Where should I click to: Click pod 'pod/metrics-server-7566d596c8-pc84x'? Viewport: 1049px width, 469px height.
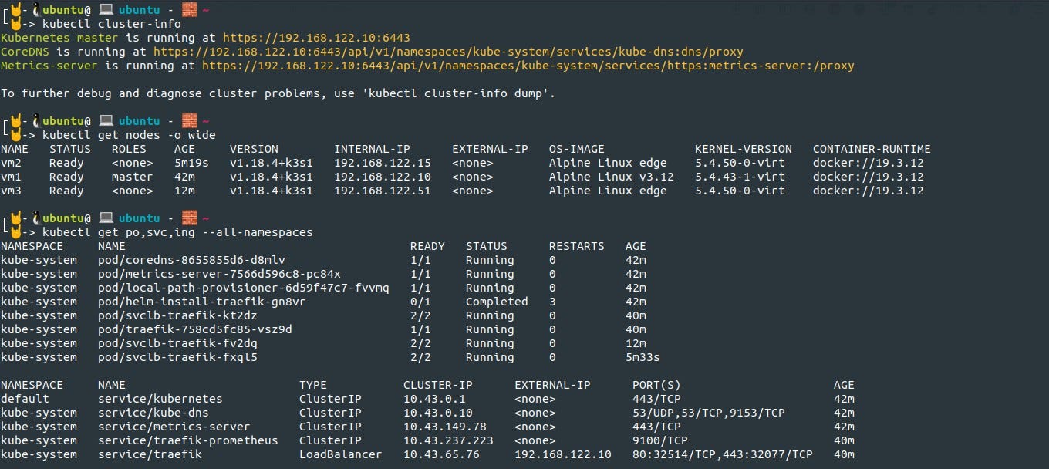(x=219, y=274)
